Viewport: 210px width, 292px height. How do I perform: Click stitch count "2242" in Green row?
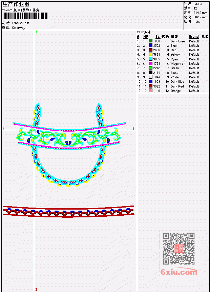click(156, 68)
